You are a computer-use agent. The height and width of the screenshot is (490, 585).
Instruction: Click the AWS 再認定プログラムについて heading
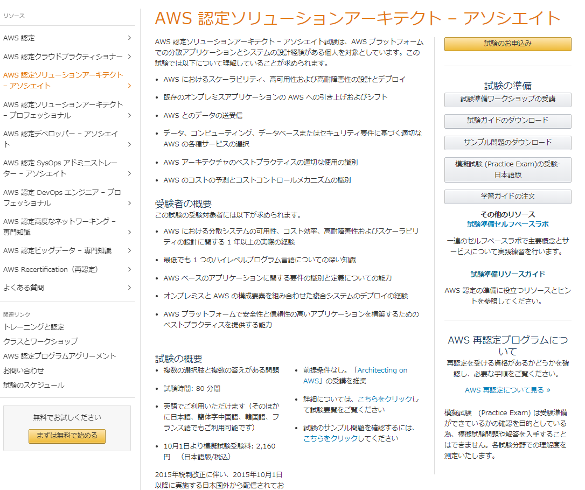[508, 345]
